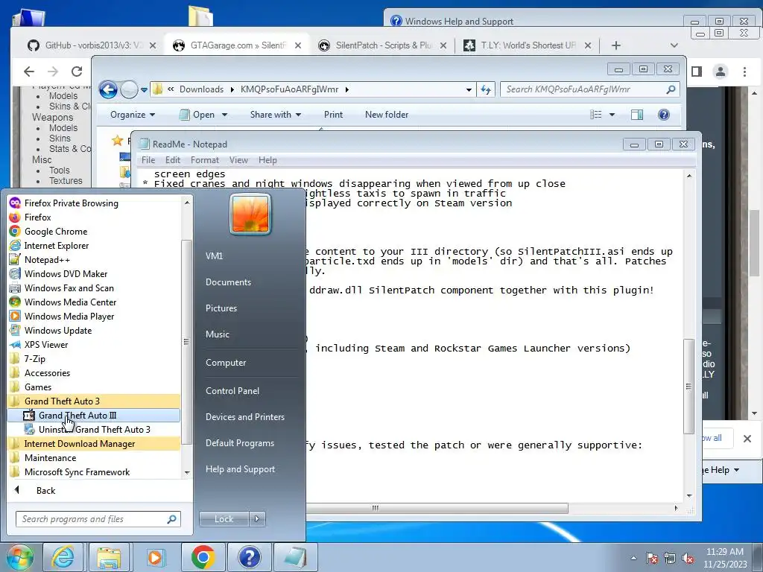Open Music from Start menu
Viewport: 763px width, 572px height.
click(217, 334)
